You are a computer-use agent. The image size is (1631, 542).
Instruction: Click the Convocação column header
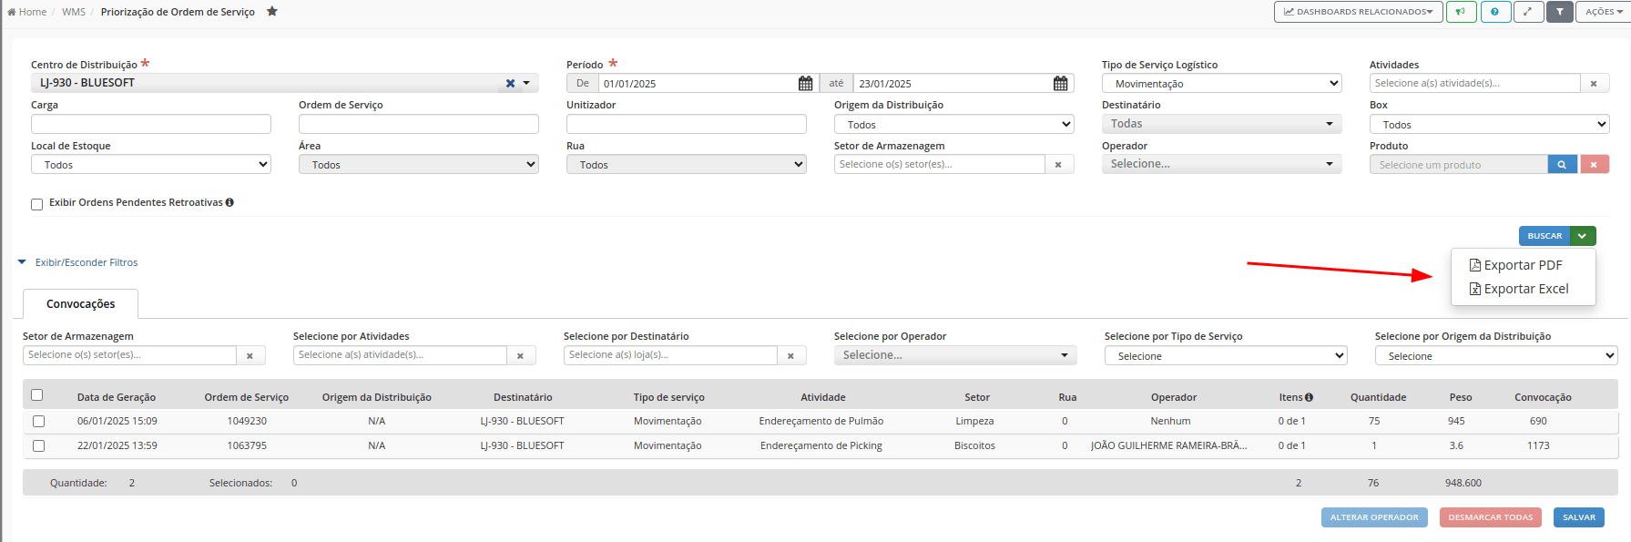click(x=1543, y=397)
